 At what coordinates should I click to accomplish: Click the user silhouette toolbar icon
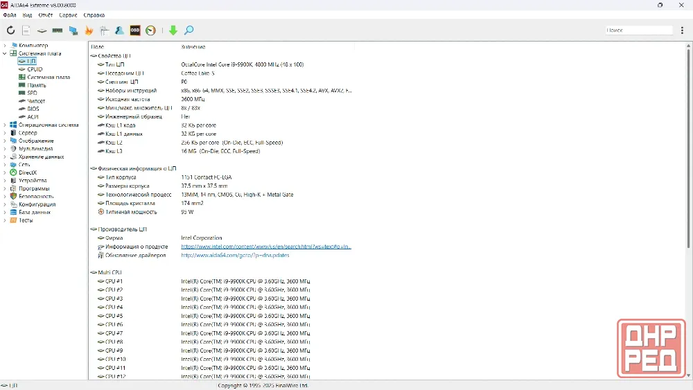click(119, 30)
